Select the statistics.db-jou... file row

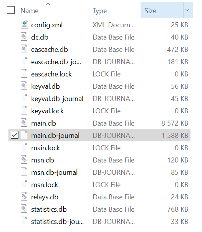(99, 221)
